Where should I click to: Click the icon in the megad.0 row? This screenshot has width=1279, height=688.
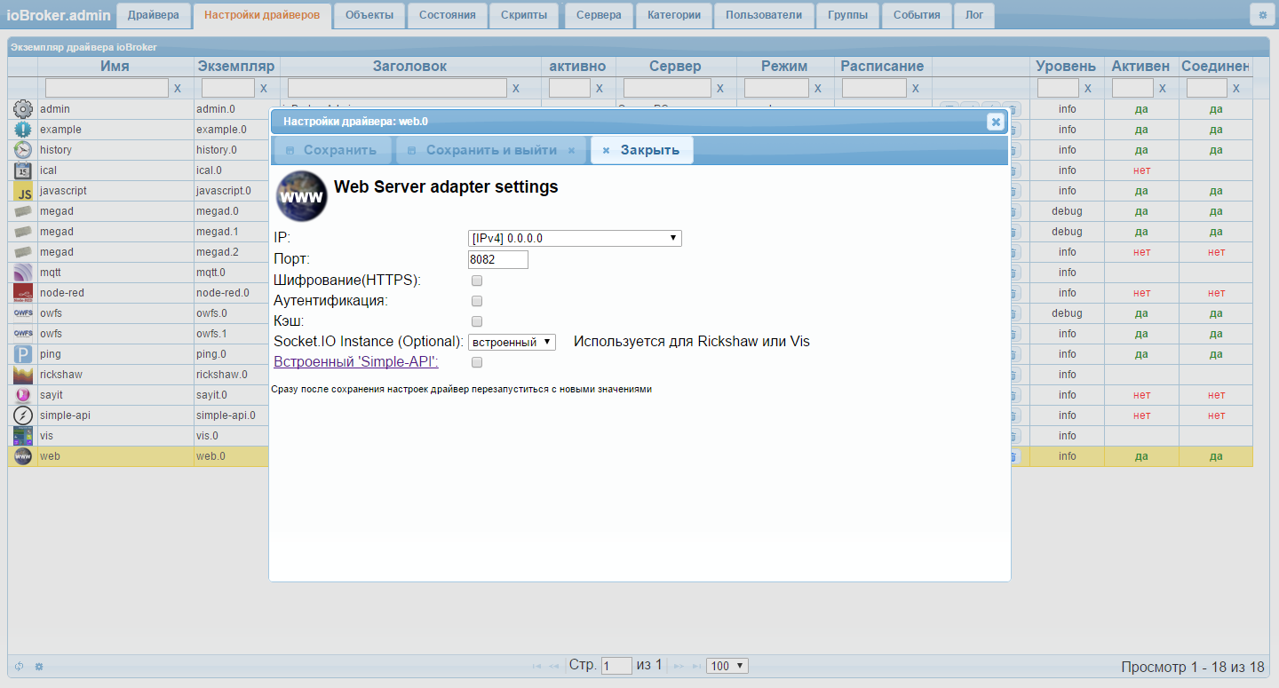[x=23, y=211]
